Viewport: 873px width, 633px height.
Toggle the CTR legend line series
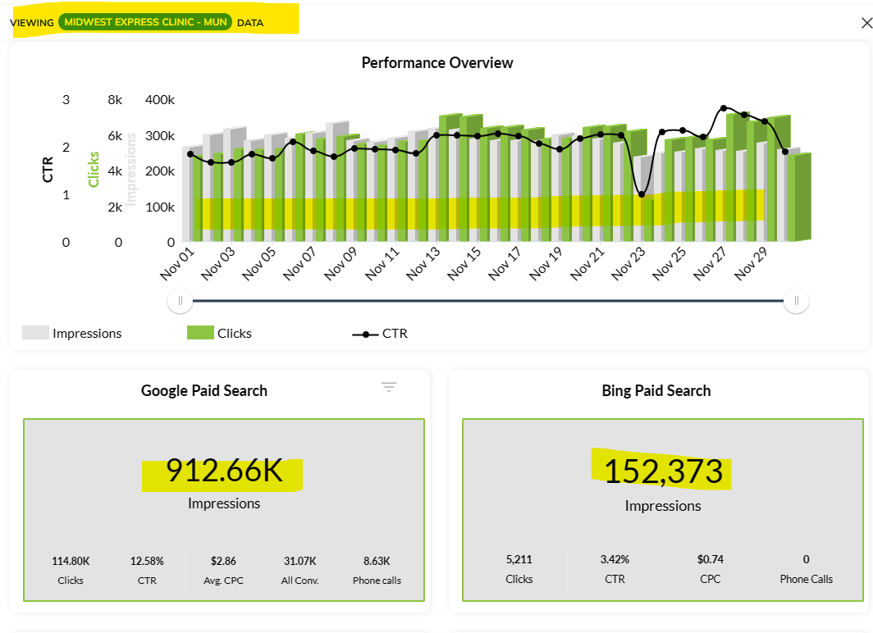380,333
